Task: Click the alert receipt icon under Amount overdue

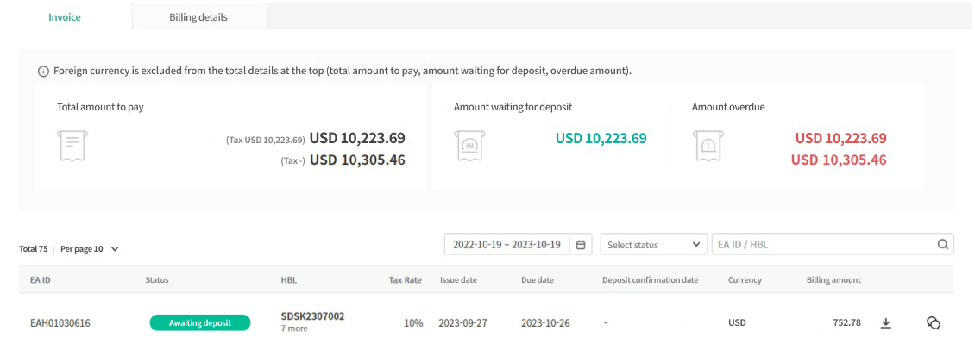Action: (708, 146)
